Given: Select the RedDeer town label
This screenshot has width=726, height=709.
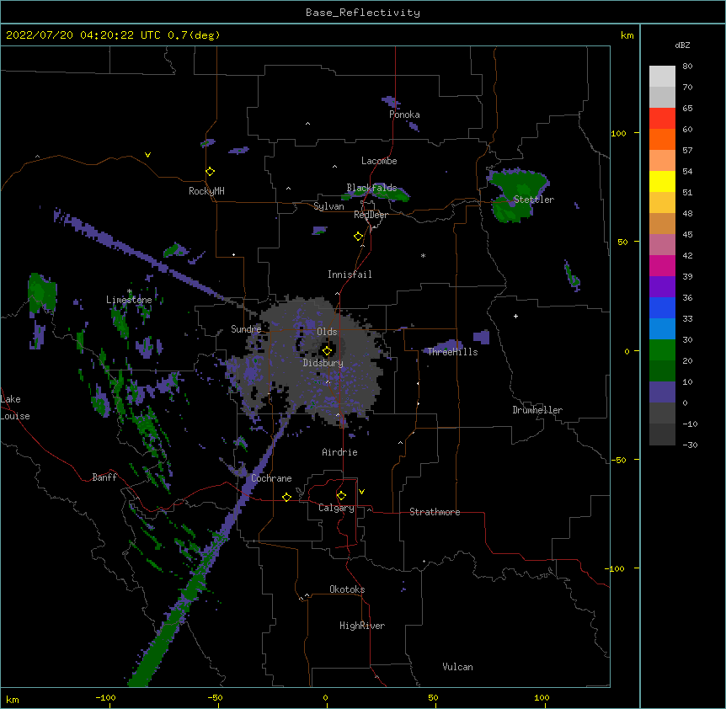Looking at the screenshot, I should [x=371, y=215].
